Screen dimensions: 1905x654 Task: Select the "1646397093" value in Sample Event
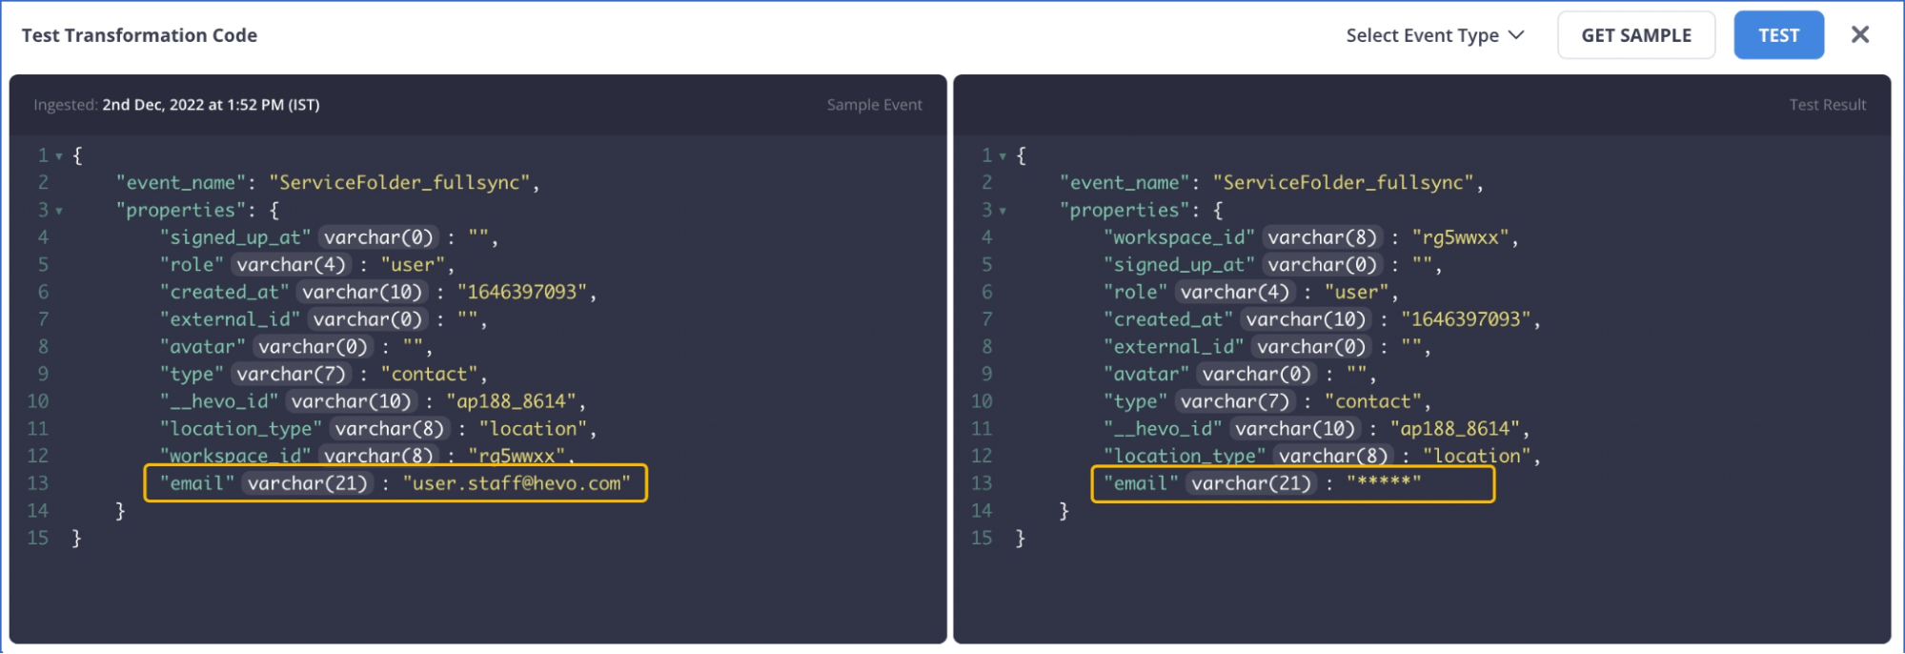coord(521,292)
